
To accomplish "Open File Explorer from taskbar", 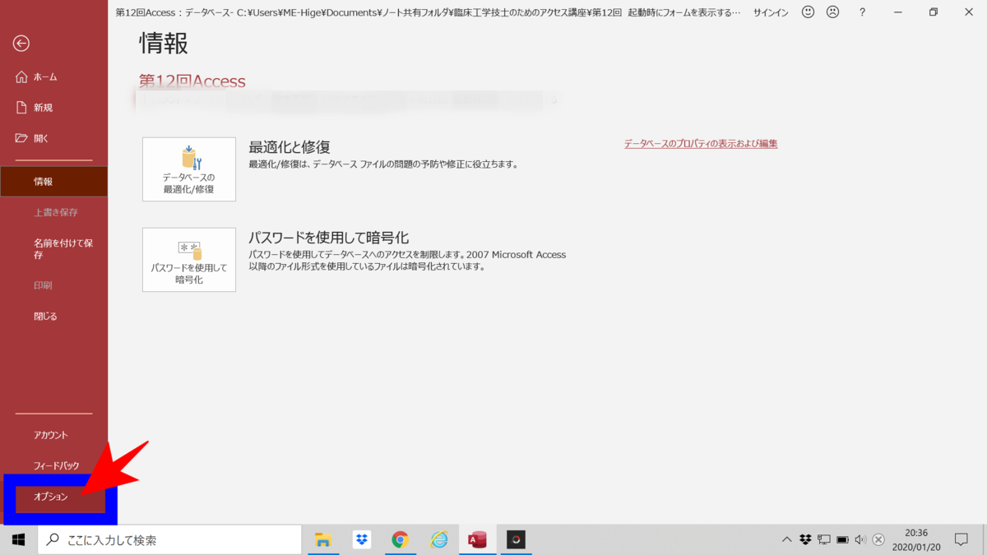I will (x=323, y=540).
